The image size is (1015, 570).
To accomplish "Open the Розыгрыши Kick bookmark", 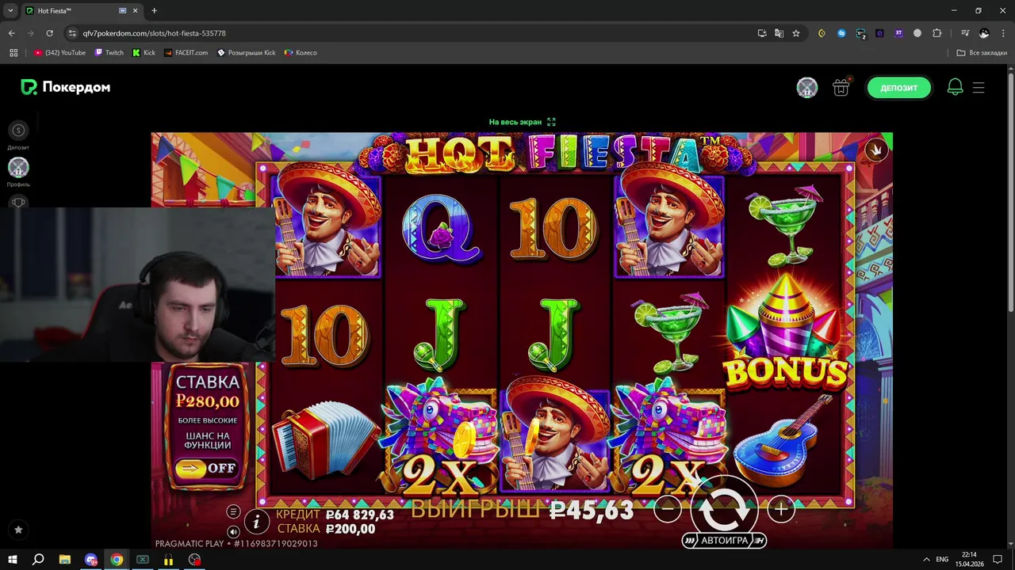I will 247,52.
